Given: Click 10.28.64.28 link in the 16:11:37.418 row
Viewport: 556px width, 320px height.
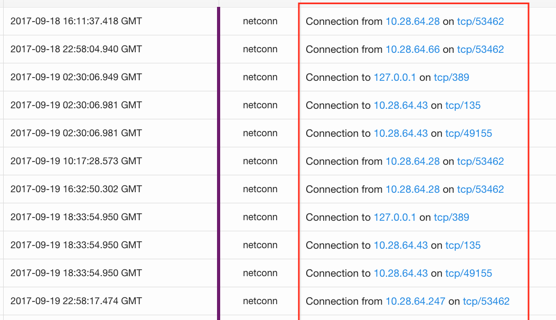Looking at the screenshot, I should [x=412, y=22].
